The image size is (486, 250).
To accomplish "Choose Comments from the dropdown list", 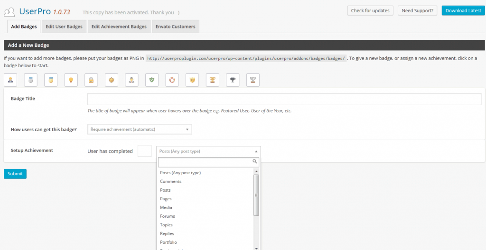I will (171, 181).
